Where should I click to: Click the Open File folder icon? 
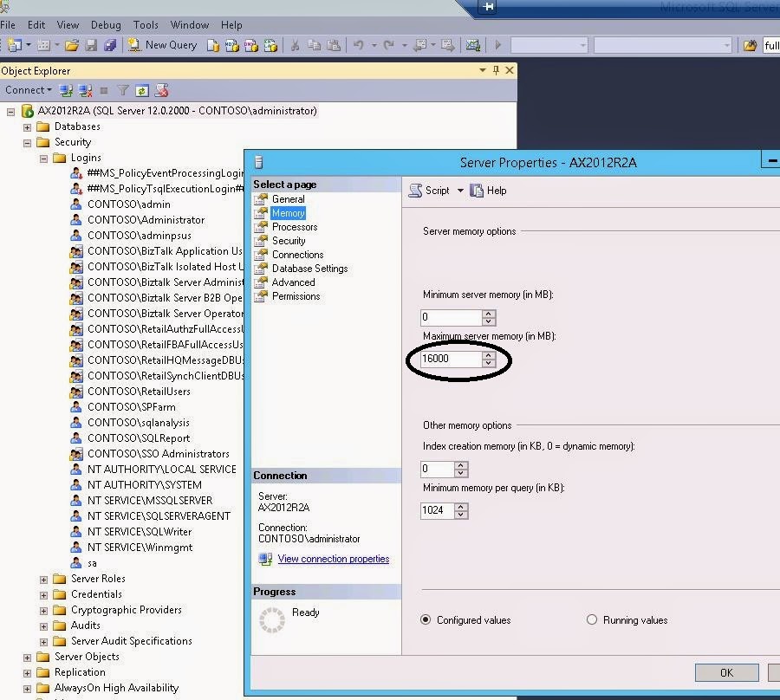[x=72, y=45]
